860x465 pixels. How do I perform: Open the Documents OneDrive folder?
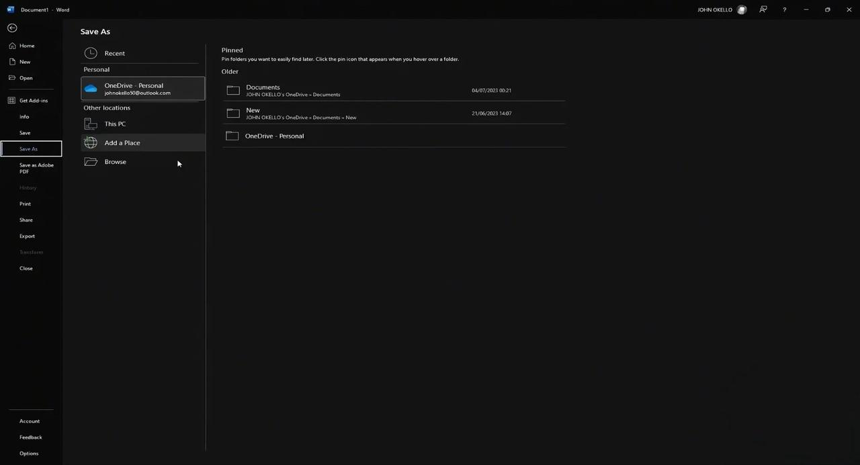coord(263,90)
